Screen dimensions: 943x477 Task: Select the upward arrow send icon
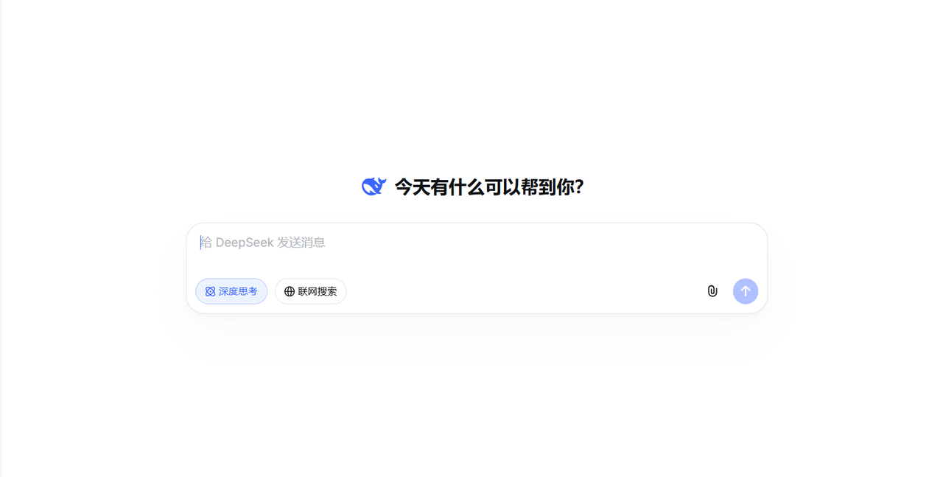tap(746, 291)
